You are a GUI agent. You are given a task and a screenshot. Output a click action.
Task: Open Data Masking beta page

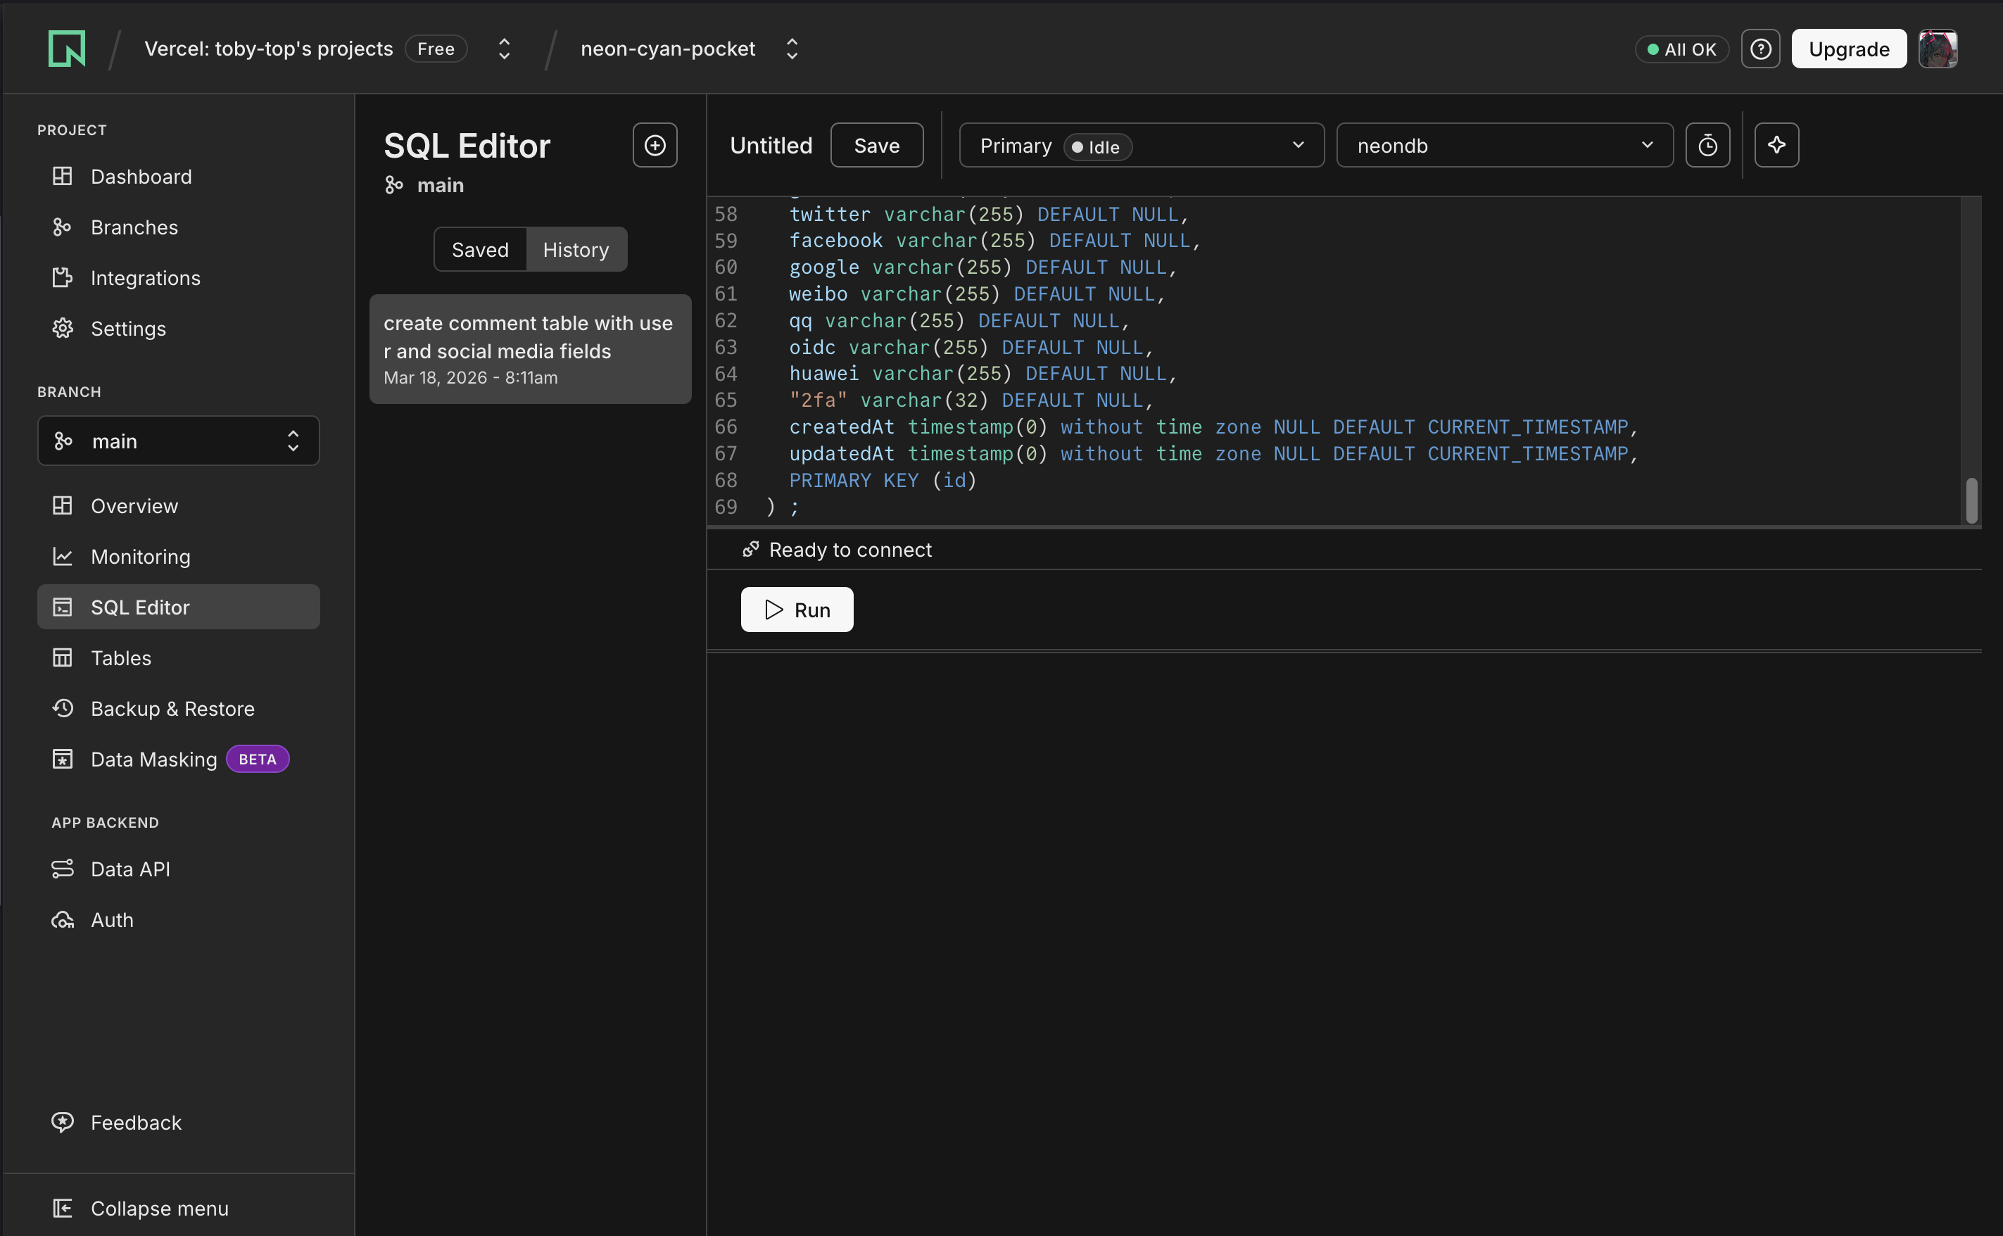pos(178,759)
